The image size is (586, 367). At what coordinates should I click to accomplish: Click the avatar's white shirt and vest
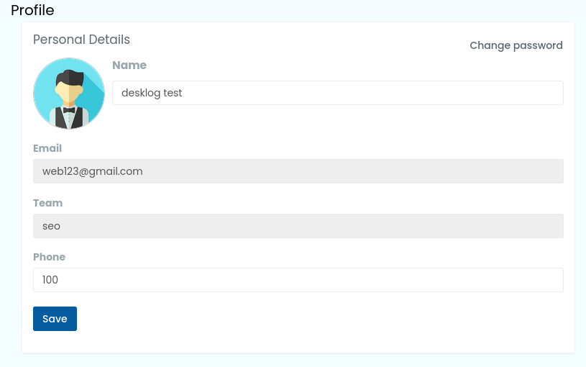point(69,118)
